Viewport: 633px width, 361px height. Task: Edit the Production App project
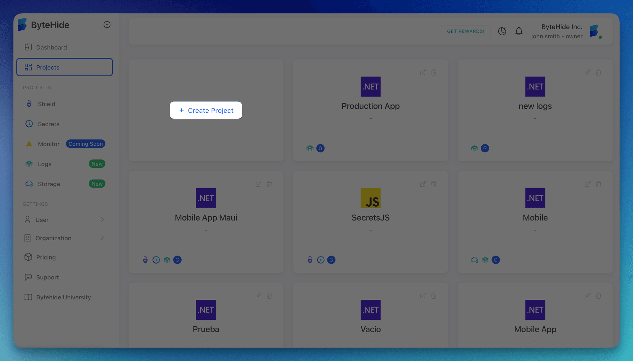pos(423,72)
